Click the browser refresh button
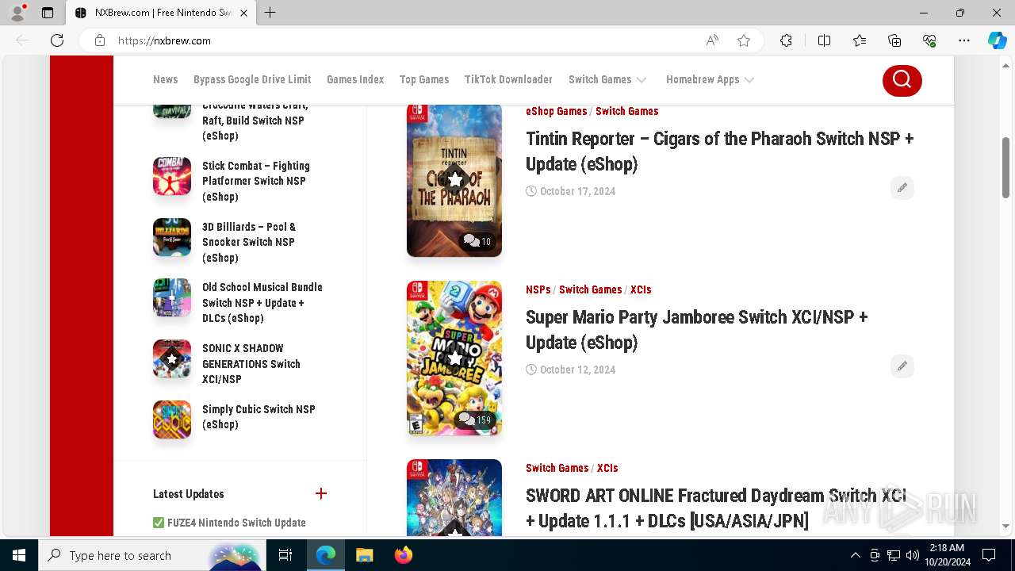 point(57,40)
